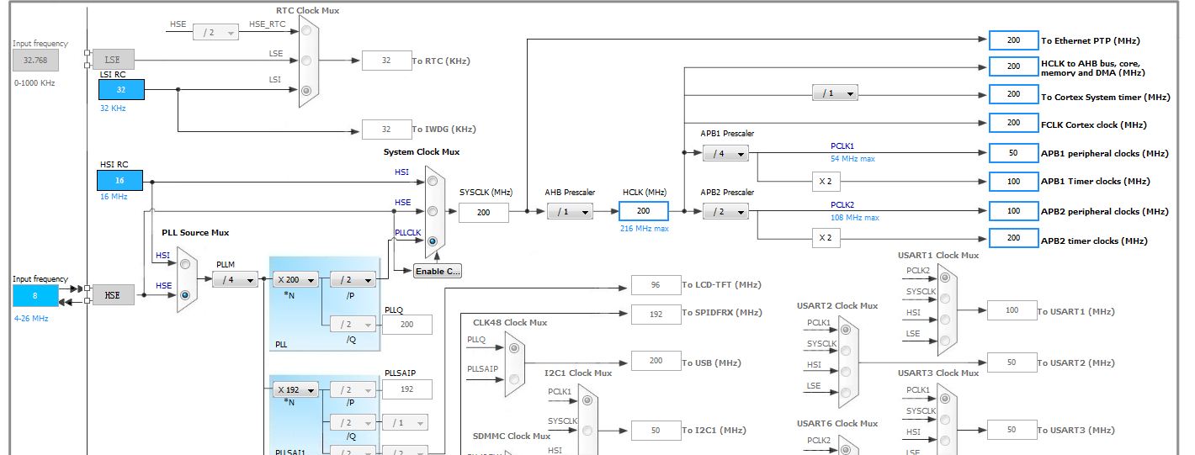1195x455 pixels.
Task: Click the SYSCLK (MHz) value box
Action: coord(484,212)
